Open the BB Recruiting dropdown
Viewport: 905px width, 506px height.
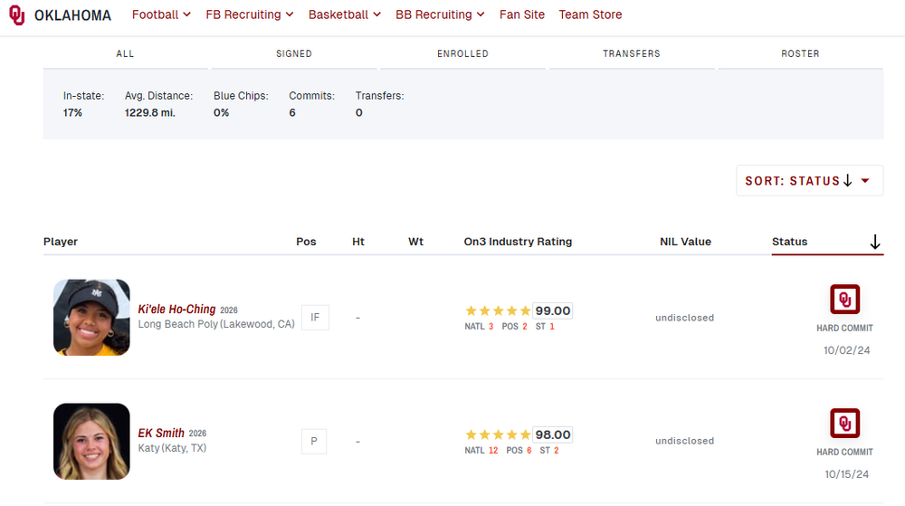(x=440, y=15)
